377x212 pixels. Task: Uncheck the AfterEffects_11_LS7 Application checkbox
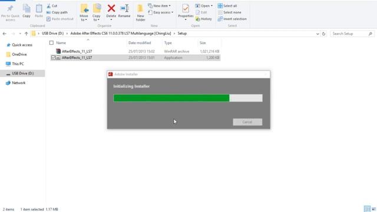pyautogui.click(x=53, y=58)
